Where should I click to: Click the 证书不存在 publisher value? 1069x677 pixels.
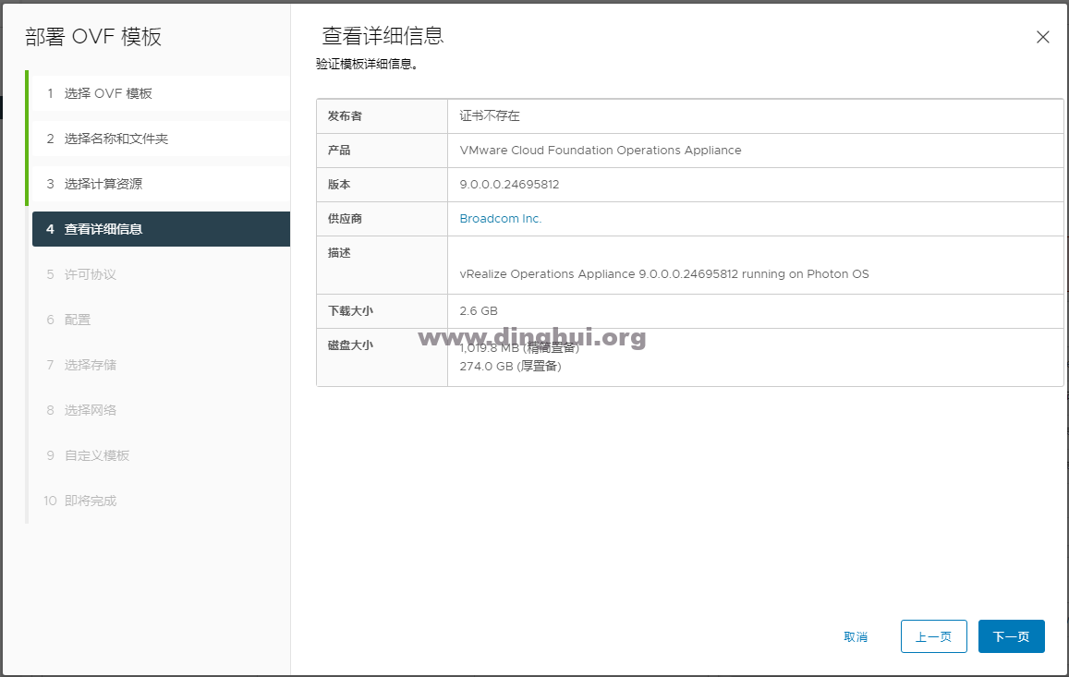[x=490, y=115]
